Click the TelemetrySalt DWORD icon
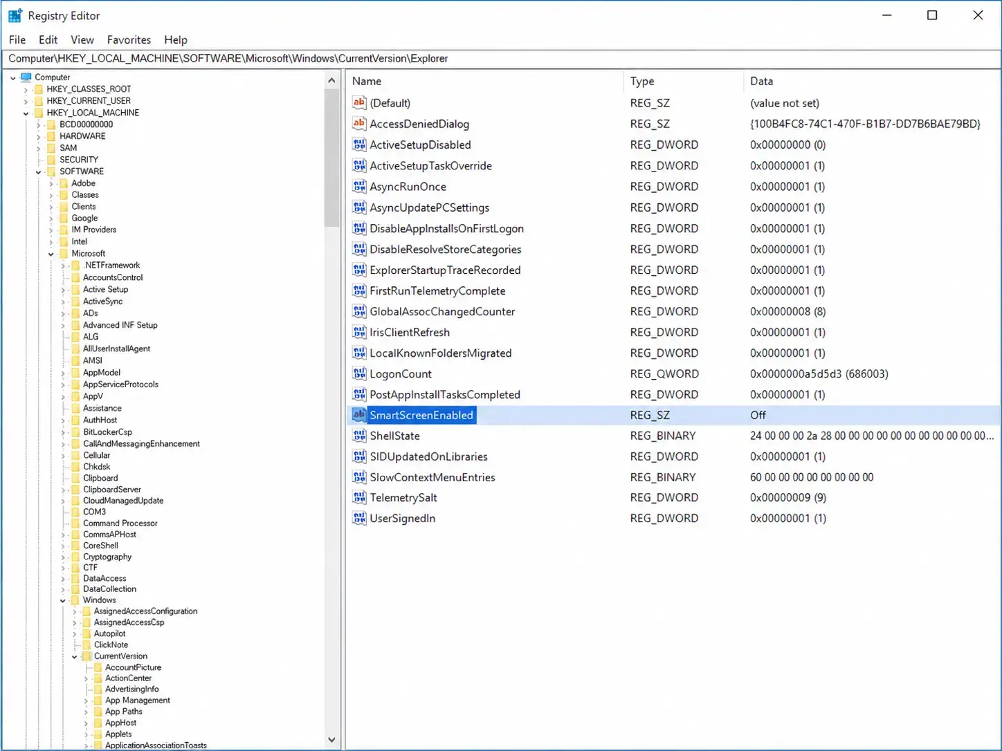Image resolution: width=1002 pixels, height=751 pixels. 359,497
